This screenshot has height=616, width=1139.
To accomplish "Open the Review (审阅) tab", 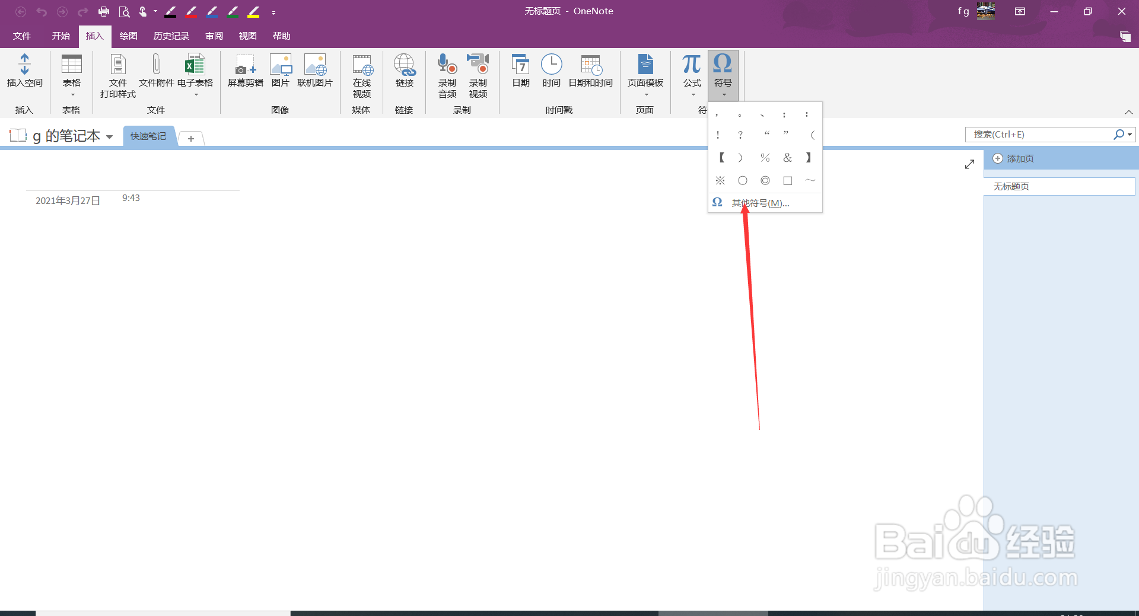I will tap(214, 36).
